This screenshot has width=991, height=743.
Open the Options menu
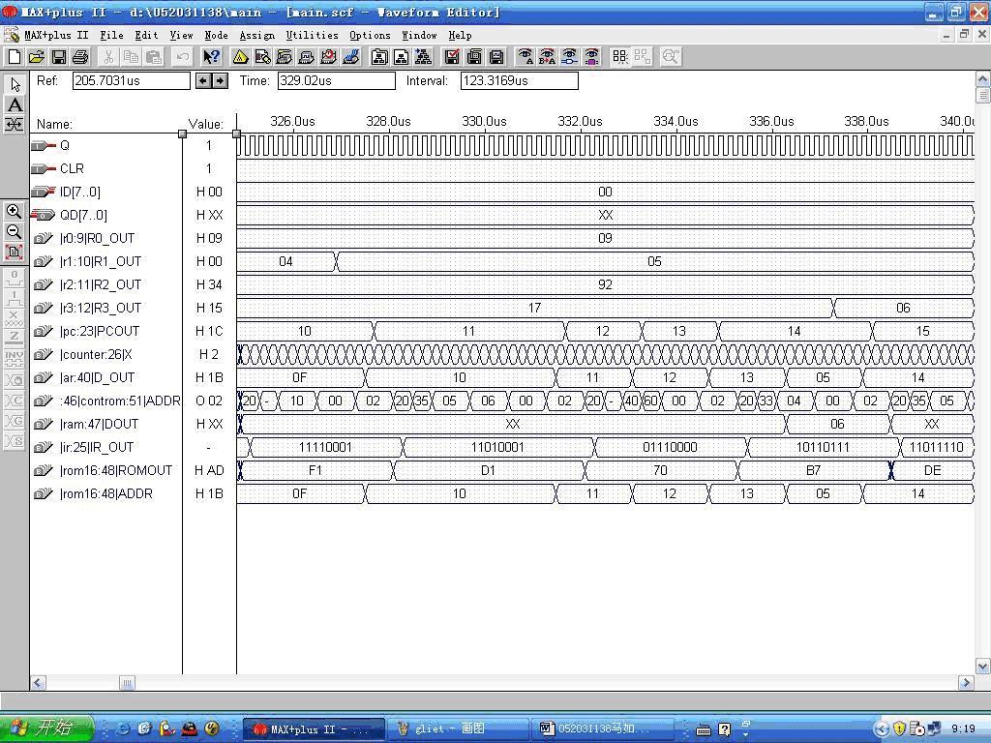371,36
